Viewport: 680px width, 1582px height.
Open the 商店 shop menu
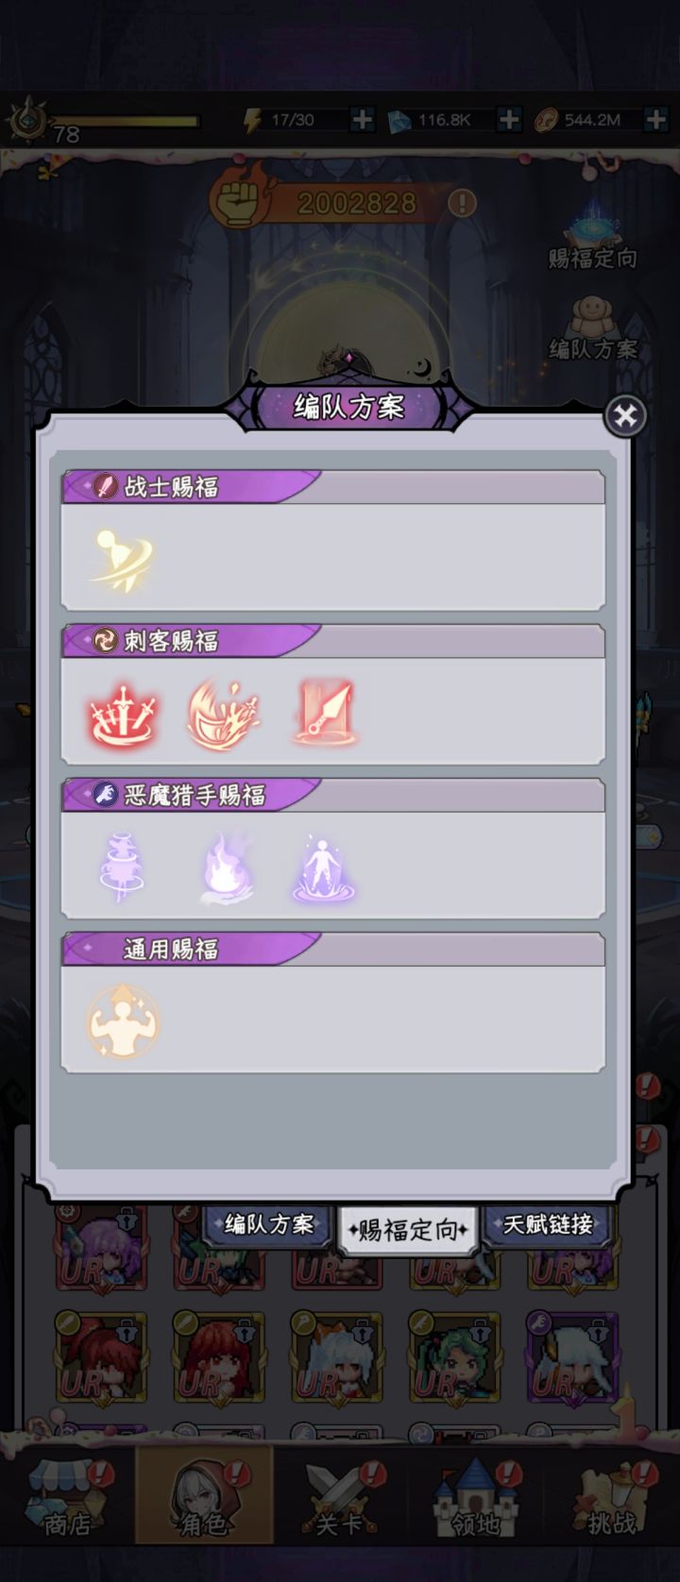tap(68, 1499)
